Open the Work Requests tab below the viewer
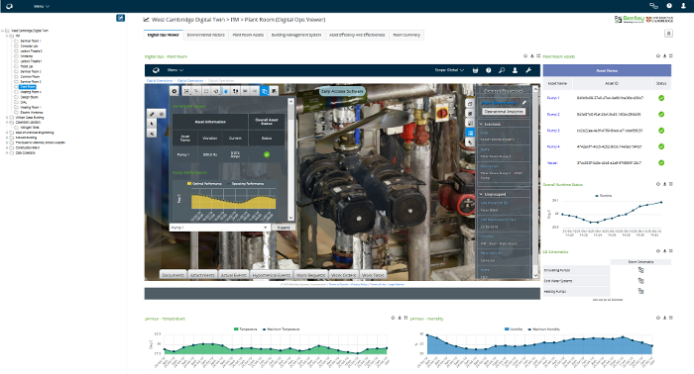The width and height of the screenshot is (694, 374). [310, 275]
